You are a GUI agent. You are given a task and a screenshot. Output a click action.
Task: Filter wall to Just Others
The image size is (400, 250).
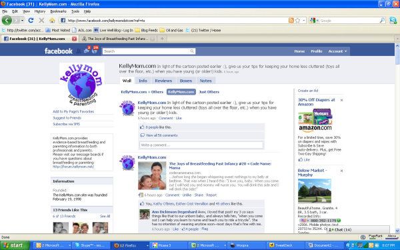[x=209, y=92]
